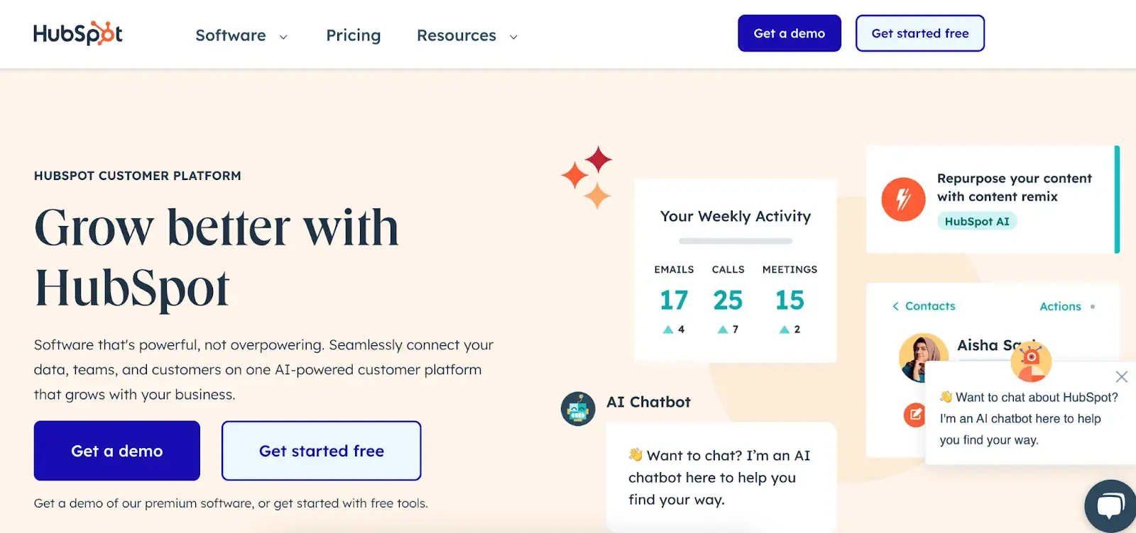This screenshot has height=533, width=1136.
Task: Go to the Pricing page
Action: tap(354, 35)
